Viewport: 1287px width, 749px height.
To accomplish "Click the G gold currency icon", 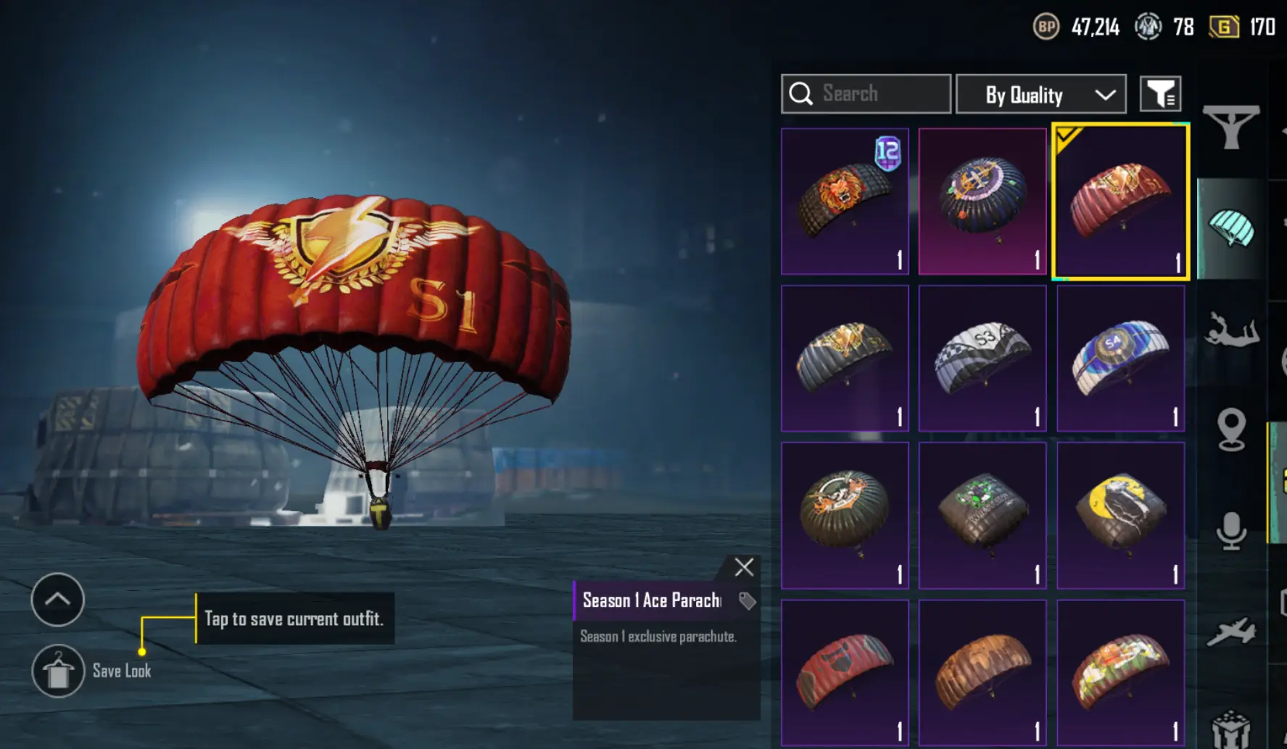I will click(1224, 27).
